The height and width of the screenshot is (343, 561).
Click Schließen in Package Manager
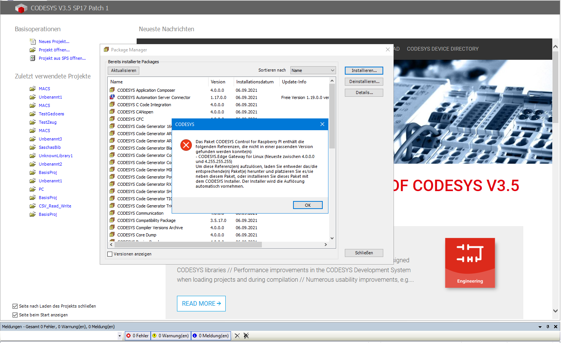[x=364, y=253]
